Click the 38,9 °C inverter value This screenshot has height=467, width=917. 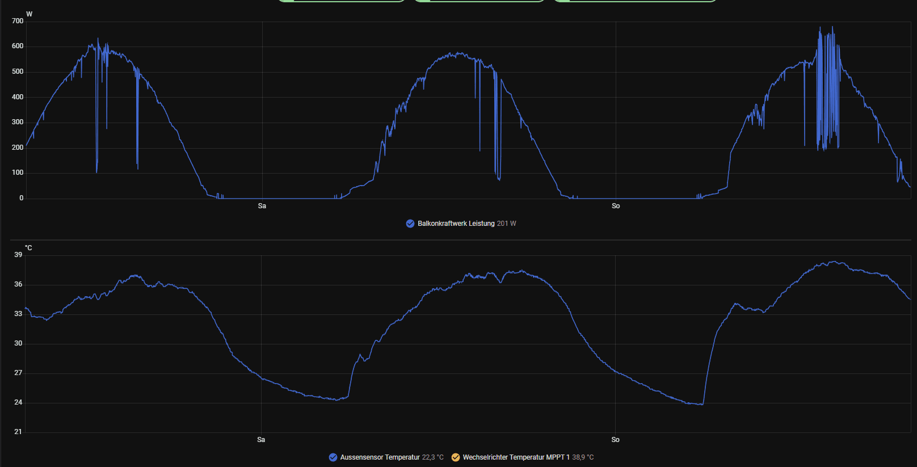tap(583, 457)
